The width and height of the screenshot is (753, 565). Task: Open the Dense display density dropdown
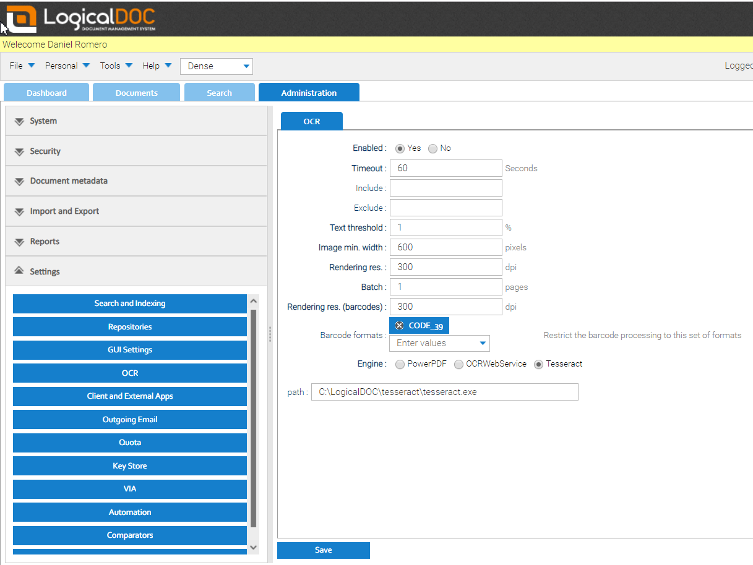coord(216,66)
